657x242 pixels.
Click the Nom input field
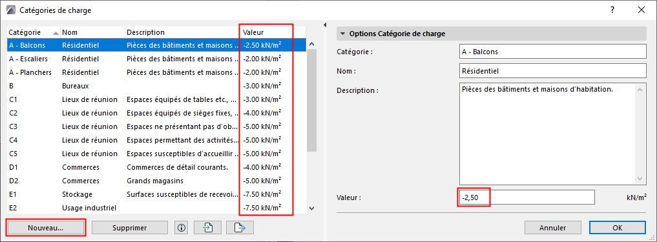coord(552,71)
